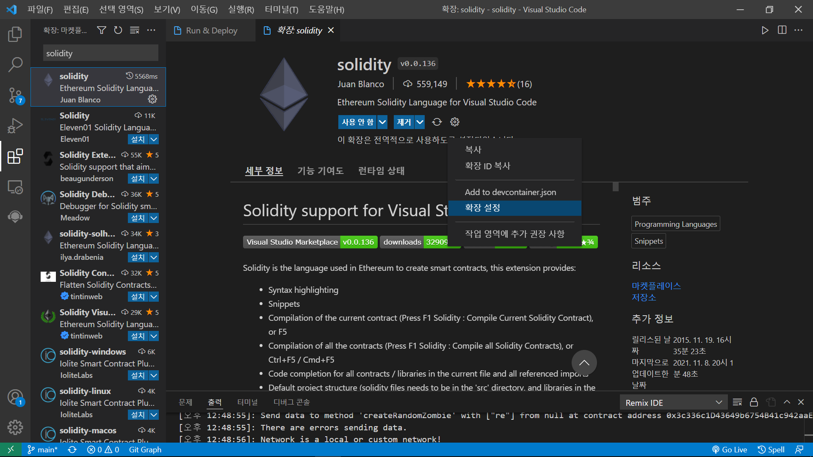
Task: Open the Run and Debug view
Action: [x=15, y=126]
